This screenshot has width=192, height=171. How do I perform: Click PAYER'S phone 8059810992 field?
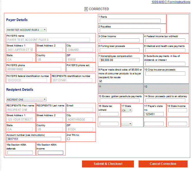[x=34, y=69]
